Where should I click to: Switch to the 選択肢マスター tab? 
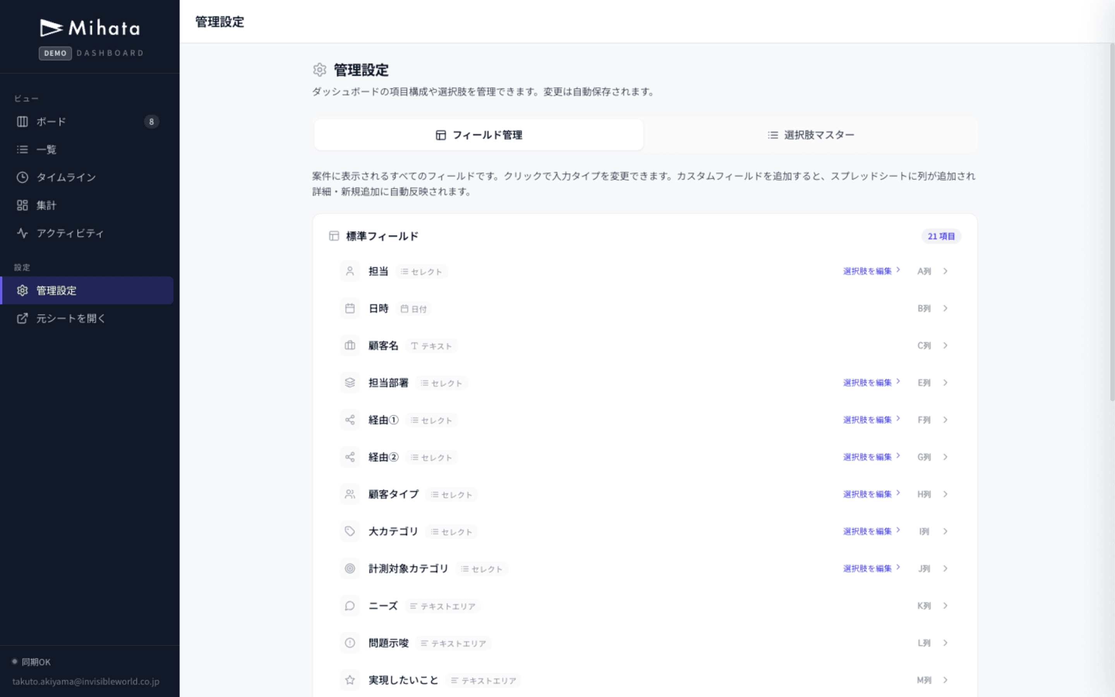(810, 135)
